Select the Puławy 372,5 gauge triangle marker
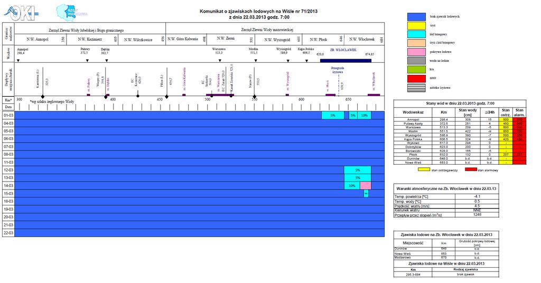This screenshot has width=541, height=283. (x=87, y=61)
